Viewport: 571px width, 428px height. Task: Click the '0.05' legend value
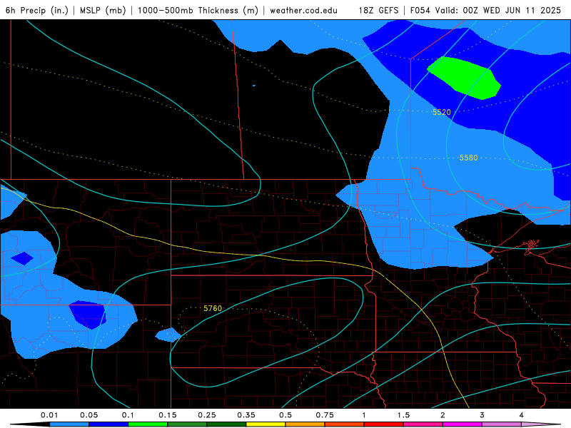point(89,415)
